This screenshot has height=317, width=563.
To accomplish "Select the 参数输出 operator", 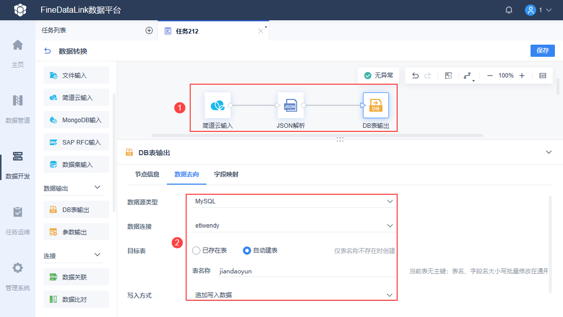I will tap(76, 232).
